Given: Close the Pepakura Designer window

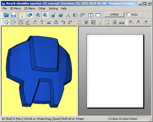Looking at the screenshot, I should [149, 3].
